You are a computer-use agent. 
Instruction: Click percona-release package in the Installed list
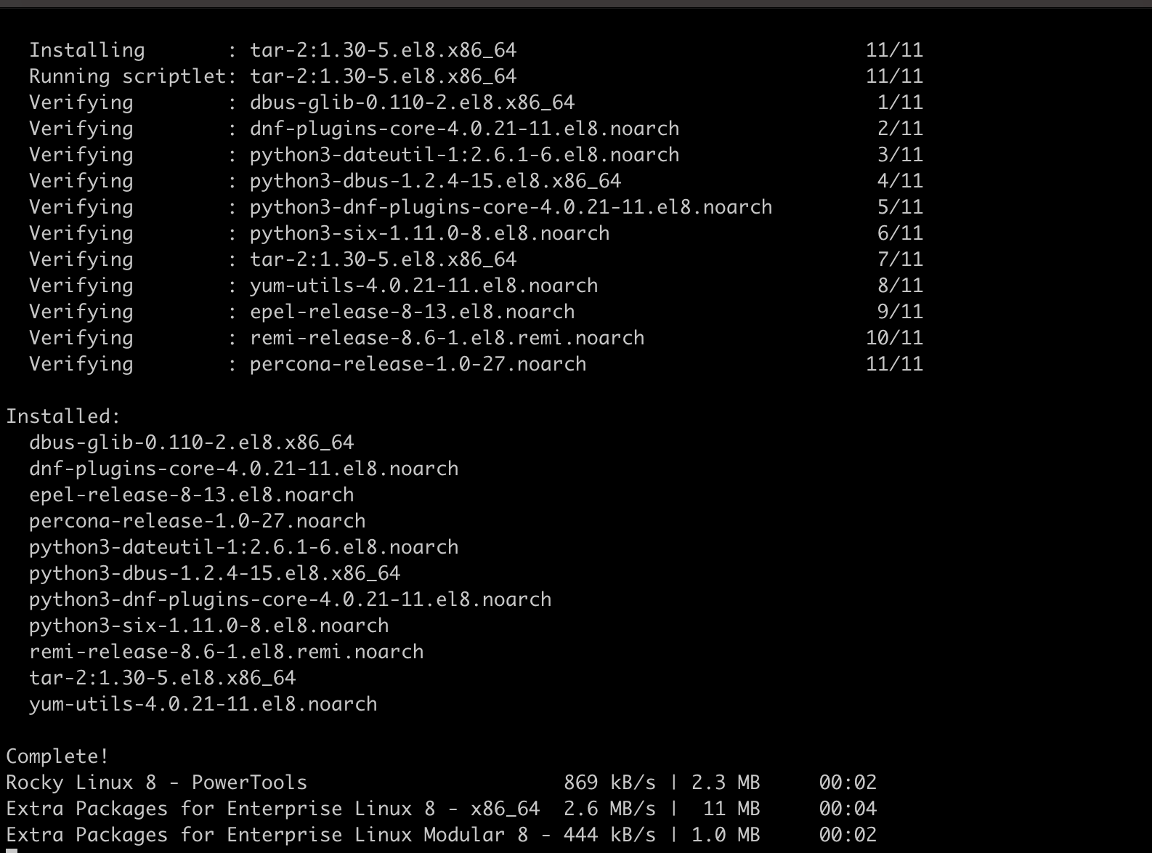197,521
